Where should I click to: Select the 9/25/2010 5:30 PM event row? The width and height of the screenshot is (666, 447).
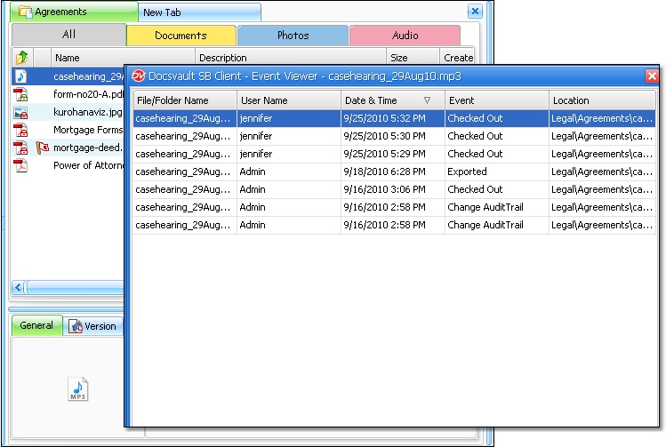[x=394, y=136]
